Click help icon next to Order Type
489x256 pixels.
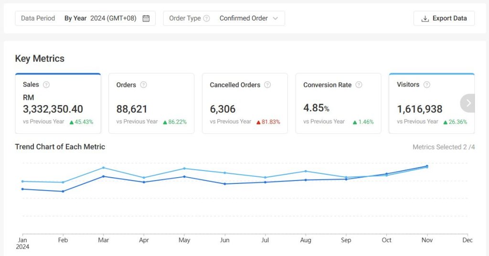coord(206,19)
